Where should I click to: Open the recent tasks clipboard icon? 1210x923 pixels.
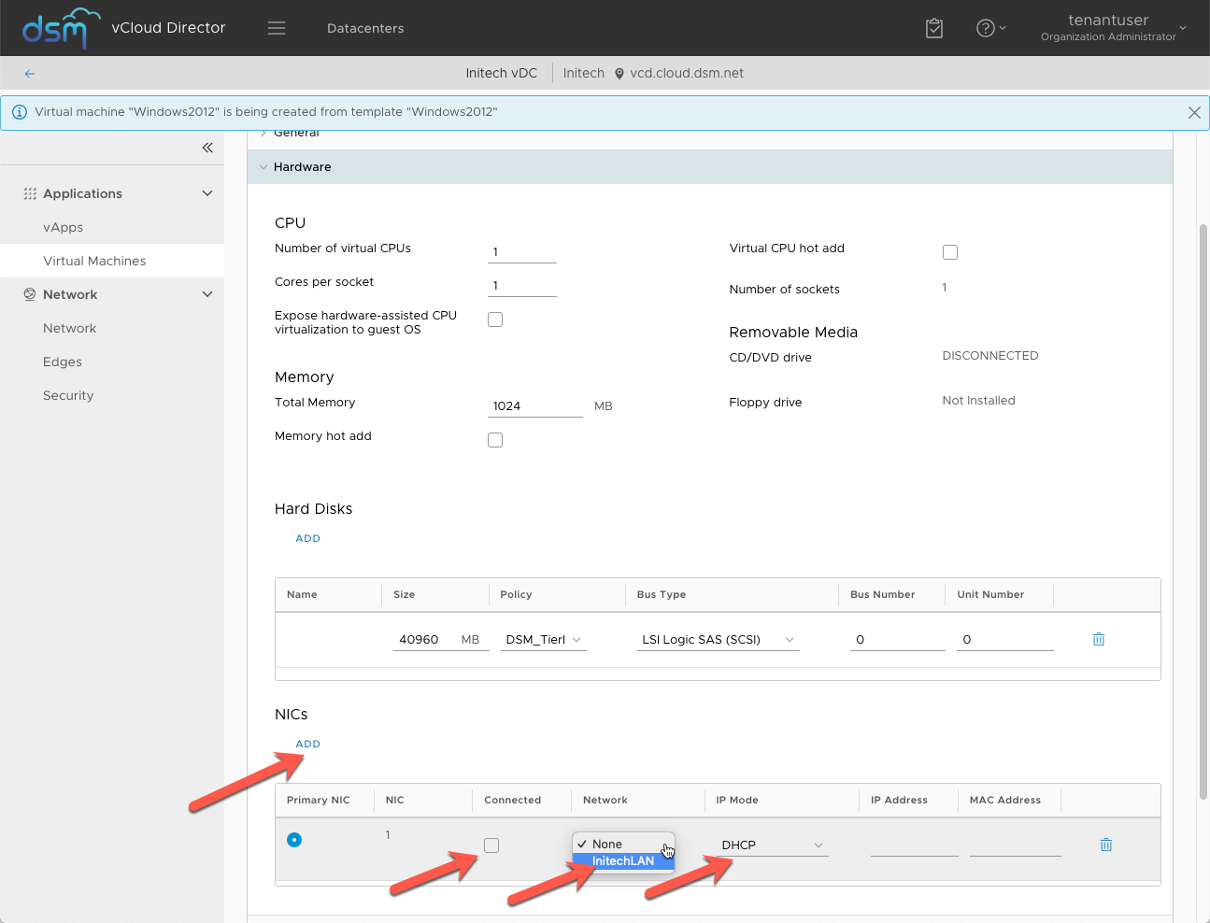(x=934, y=28)
